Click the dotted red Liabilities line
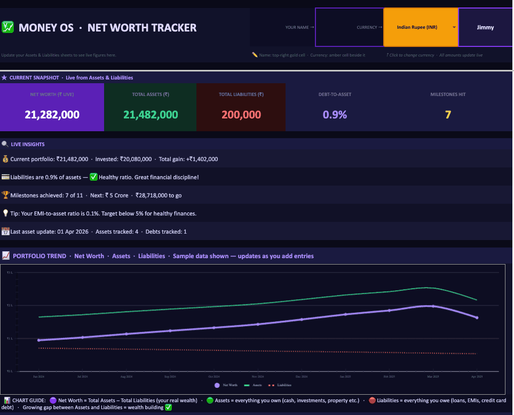The image size is (514, 415). pos(258,351)
